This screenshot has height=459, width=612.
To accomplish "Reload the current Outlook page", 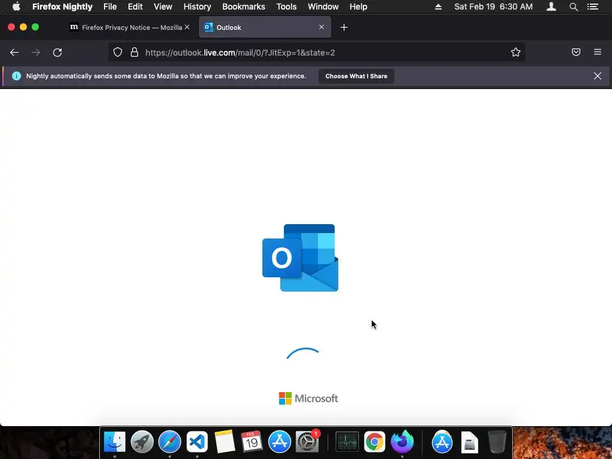I will [57, 53].
